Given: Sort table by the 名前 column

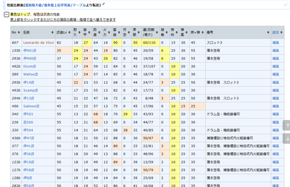Looking at the screenshot, I should click(39, 32).
